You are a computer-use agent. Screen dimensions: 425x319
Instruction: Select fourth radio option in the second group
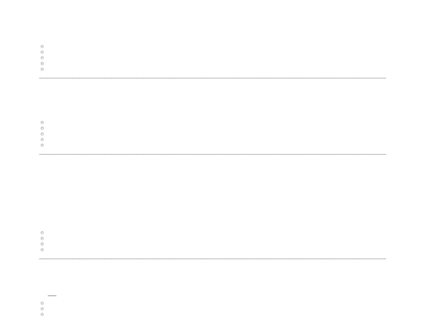pos(42,140)
